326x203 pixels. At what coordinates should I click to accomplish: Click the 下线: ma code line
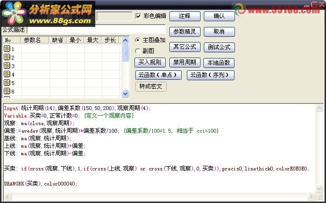45,153
